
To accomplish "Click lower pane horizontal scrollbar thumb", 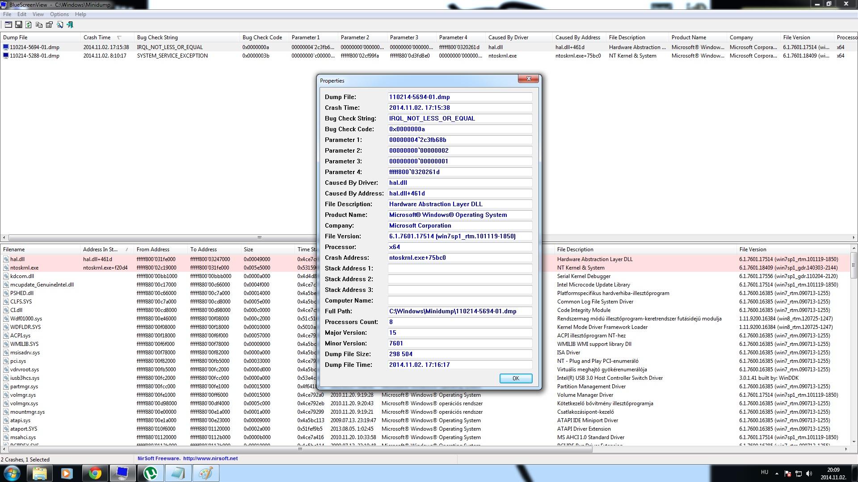I will point(300,449).
